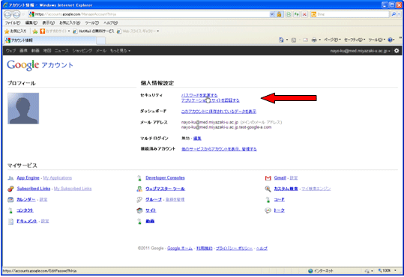Click the help question mark icon
Viewport: 404px width, 277px height.
(390, 40)
